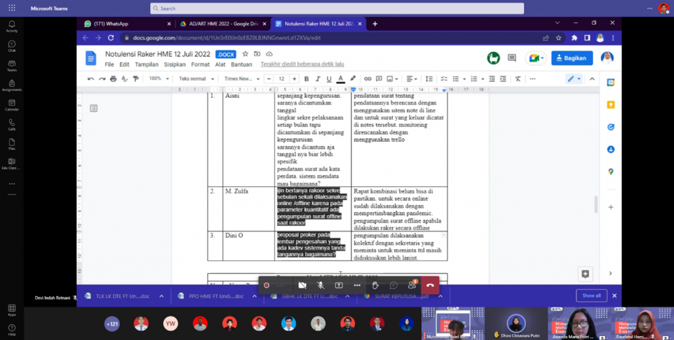Click the print icon in Docs toolbar
The height and width of the screenshot is (340, 674).
point(113,79)
